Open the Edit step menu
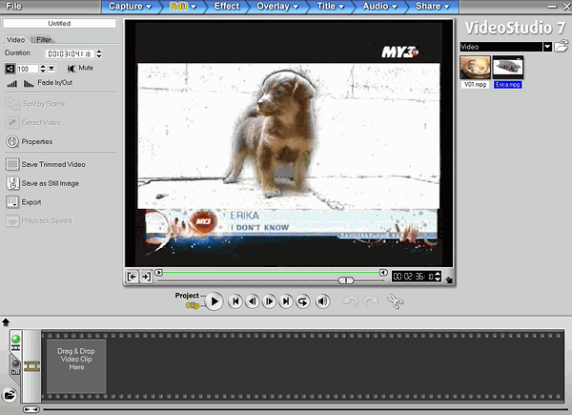572x415 pixels. tap(183, 7)
